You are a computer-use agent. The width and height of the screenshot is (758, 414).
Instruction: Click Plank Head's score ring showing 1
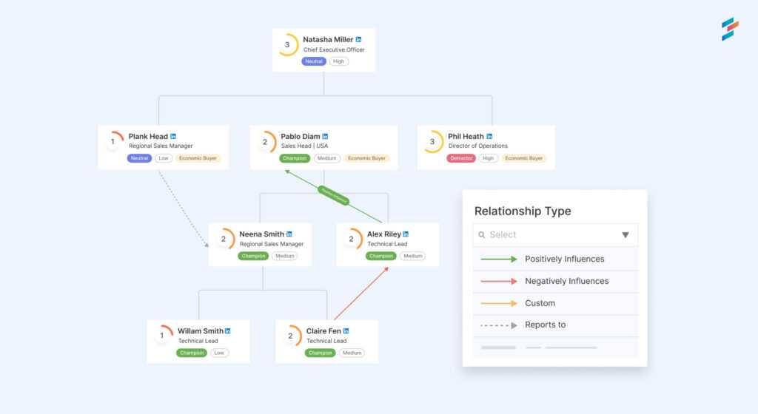[113, 142]
